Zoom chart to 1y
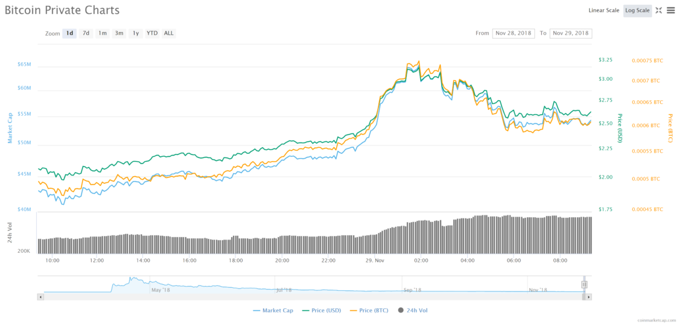 [x=136, y=33]
